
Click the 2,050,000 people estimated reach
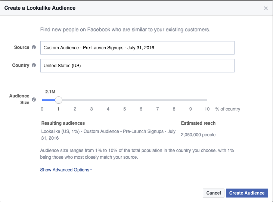[x=198, y=135]
